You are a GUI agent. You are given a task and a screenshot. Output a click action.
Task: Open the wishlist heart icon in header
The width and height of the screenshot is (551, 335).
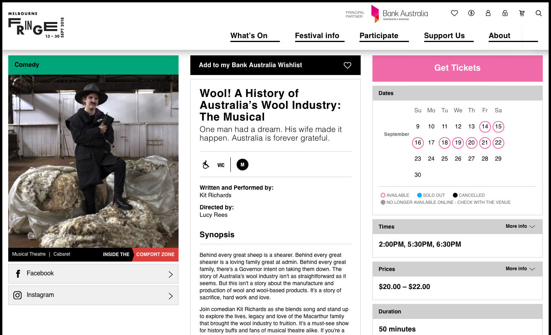pos(454,13)
